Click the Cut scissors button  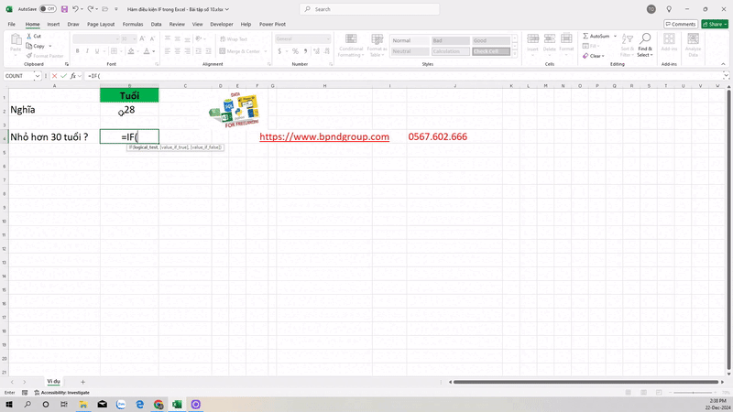point(34,36)
